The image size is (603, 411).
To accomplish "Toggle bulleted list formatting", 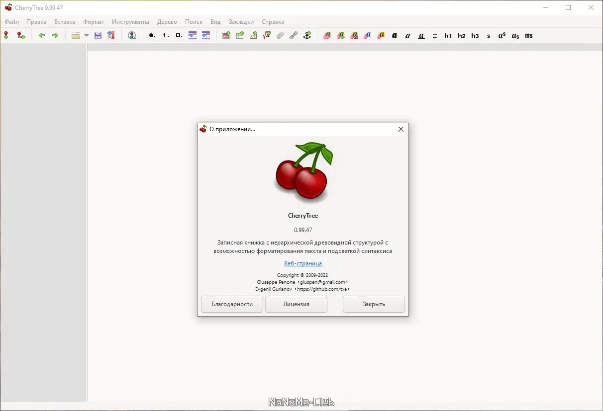I will [152, 36].
